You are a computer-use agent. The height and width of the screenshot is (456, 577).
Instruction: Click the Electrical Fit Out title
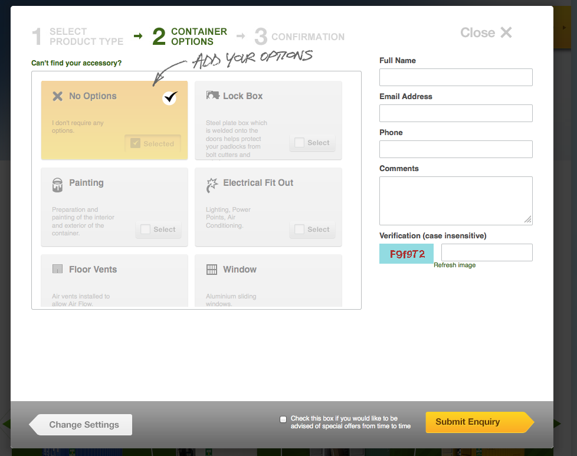coord(258,183)
